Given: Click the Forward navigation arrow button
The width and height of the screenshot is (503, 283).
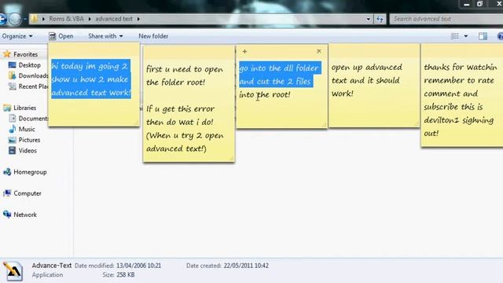Looking at the screenshot, I should (x=14, y=19).
